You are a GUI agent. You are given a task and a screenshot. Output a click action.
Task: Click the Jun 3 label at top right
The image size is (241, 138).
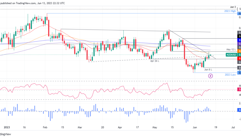point(234,7)
